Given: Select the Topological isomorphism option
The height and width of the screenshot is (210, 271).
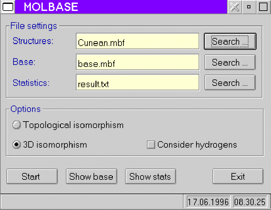Looking at the screenshot, I should click(x=17, y=125).
